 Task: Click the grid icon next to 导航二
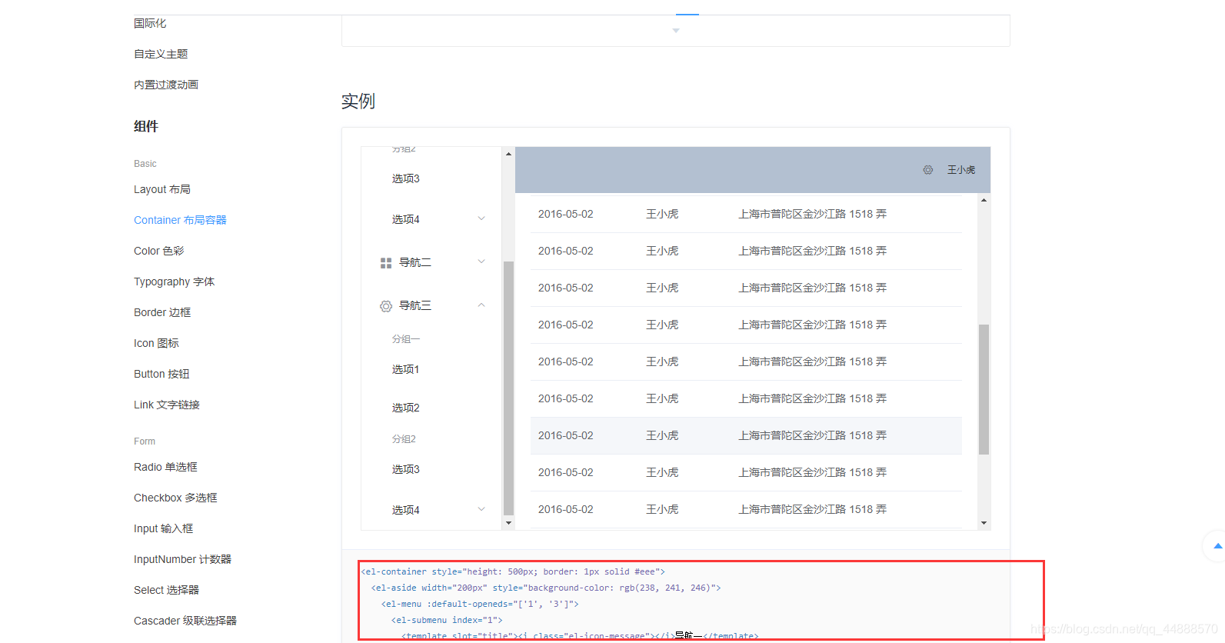(386, 263)
